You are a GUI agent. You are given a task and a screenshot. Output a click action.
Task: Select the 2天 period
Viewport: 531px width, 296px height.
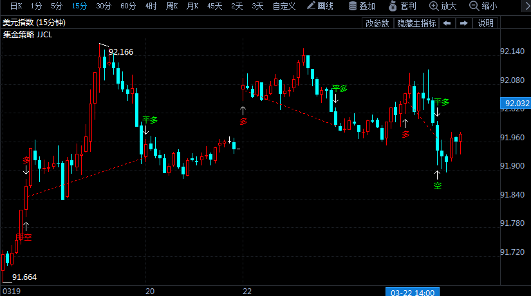(237, 6)
